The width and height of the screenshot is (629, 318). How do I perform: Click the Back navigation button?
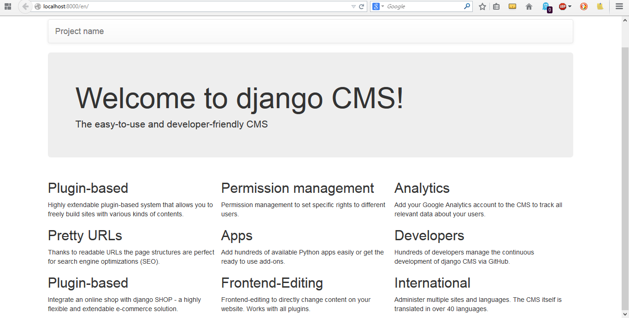point(25,6)
